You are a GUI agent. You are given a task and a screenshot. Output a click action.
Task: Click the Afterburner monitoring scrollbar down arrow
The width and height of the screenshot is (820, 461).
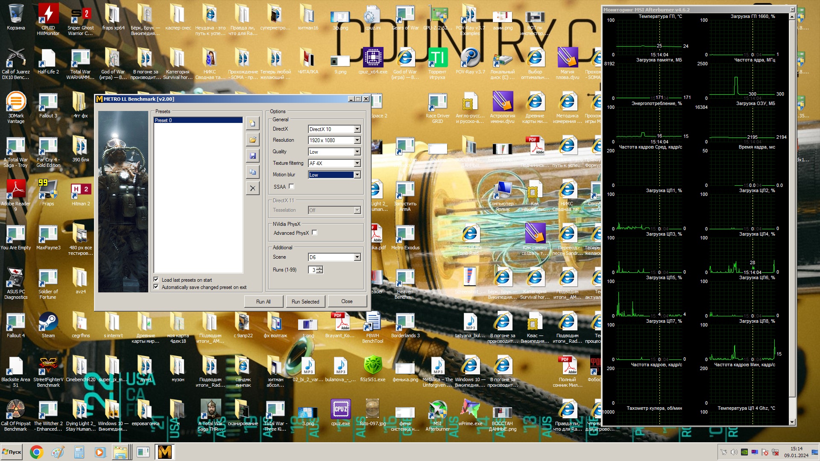(x=792, y=422)
